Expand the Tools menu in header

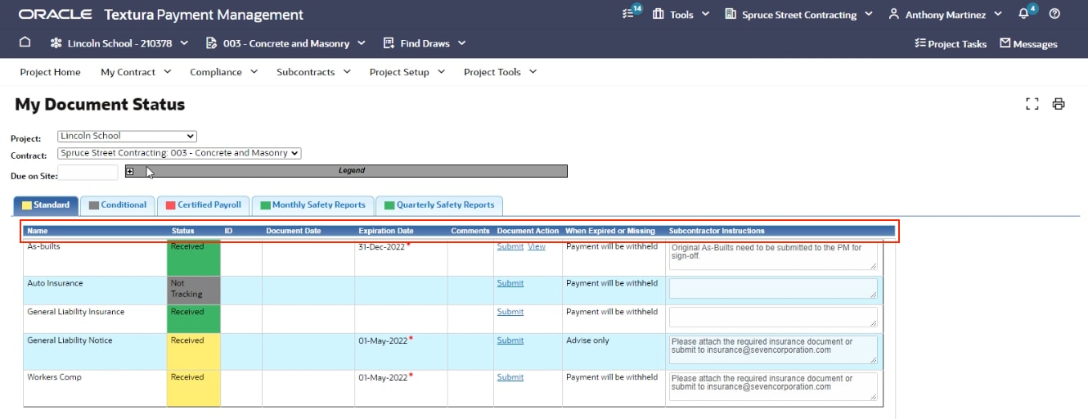[681, 14]
